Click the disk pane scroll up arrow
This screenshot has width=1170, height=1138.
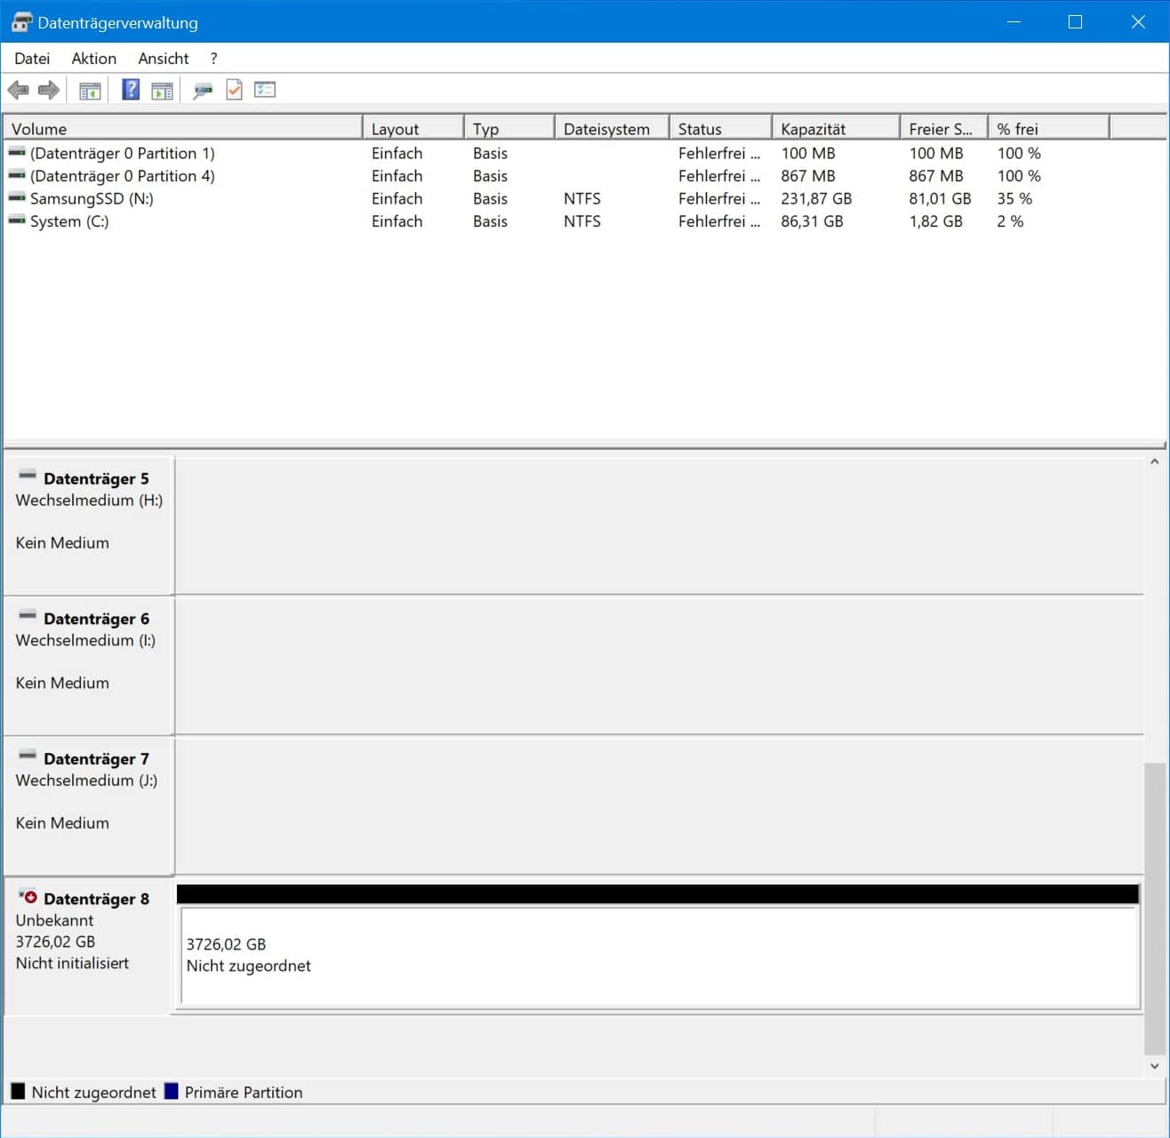(1155, 461)
